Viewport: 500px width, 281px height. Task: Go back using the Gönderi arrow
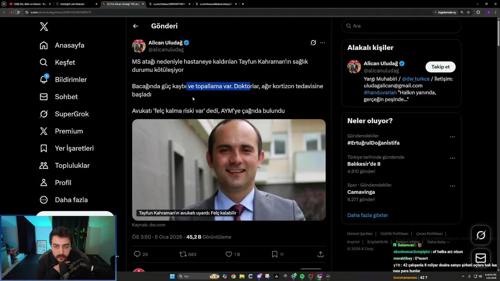(x=136, y=26)
